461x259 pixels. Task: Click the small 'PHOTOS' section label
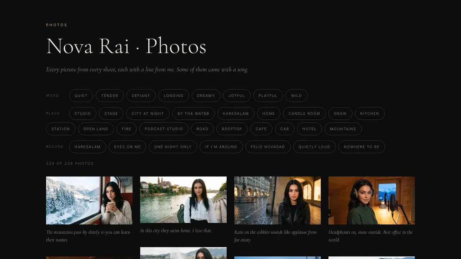pyautogui.click(x=56, y=25)
